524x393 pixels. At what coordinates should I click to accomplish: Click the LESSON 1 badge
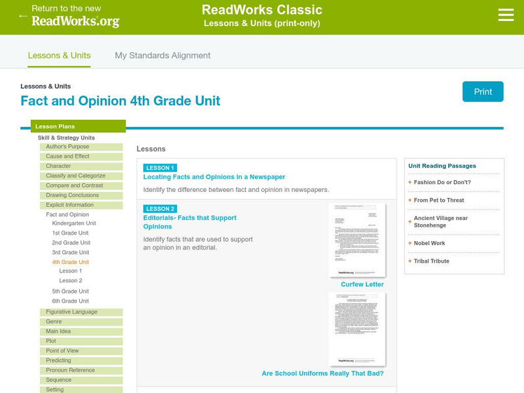[160, 168]
